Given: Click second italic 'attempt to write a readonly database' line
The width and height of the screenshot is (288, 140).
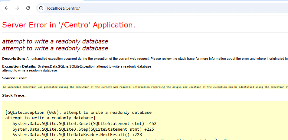Looking at the screenshot, I should tap(55, 48).
